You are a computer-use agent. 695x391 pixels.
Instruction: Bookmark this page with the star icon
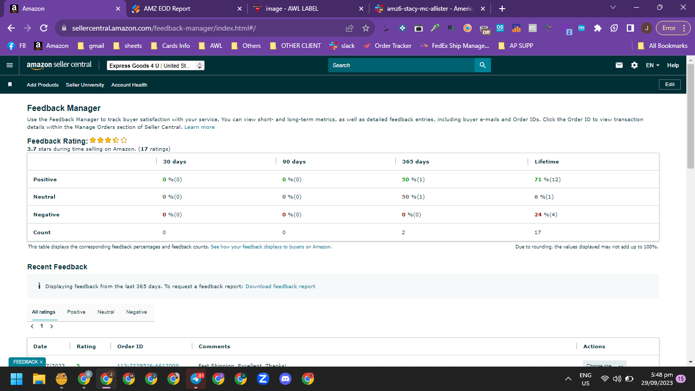(x=365, y=28)
